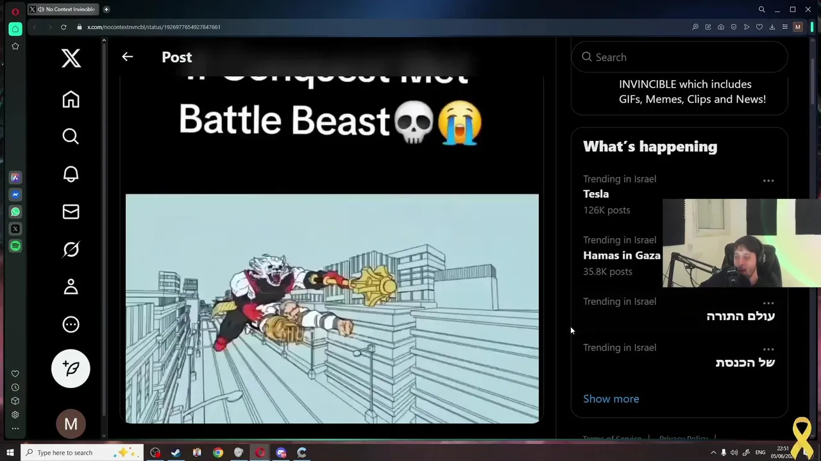Select the No Context Invincible tab
821x461 pixels.
[x=64, y=10]
